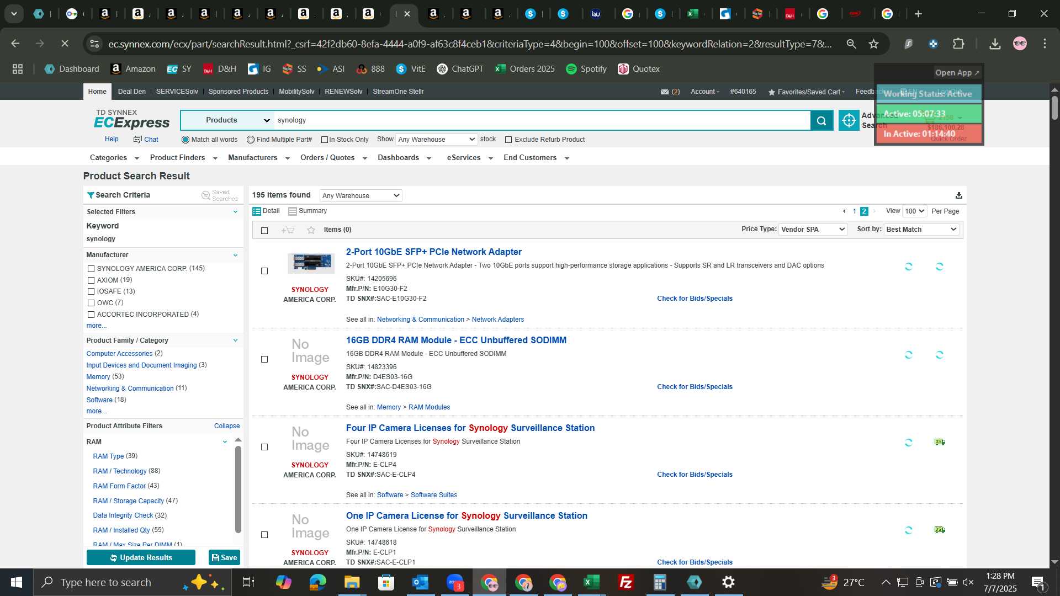Image resolution: width=1060 pixels, height=596 pixels.
Task: Click Save search button
Action: click(x=224, y=557)
